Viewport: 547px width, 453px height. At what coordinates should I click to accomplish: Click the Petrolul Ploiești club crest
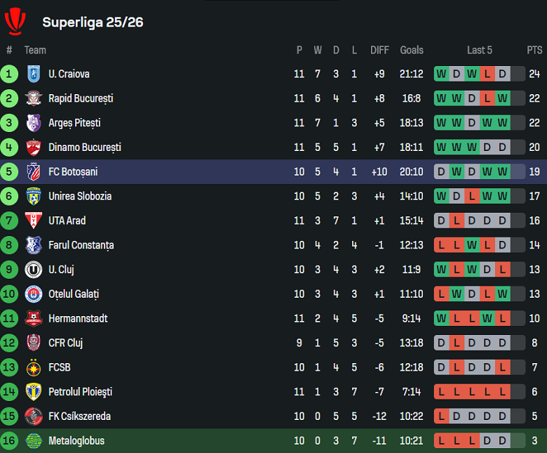pos(33,392)
